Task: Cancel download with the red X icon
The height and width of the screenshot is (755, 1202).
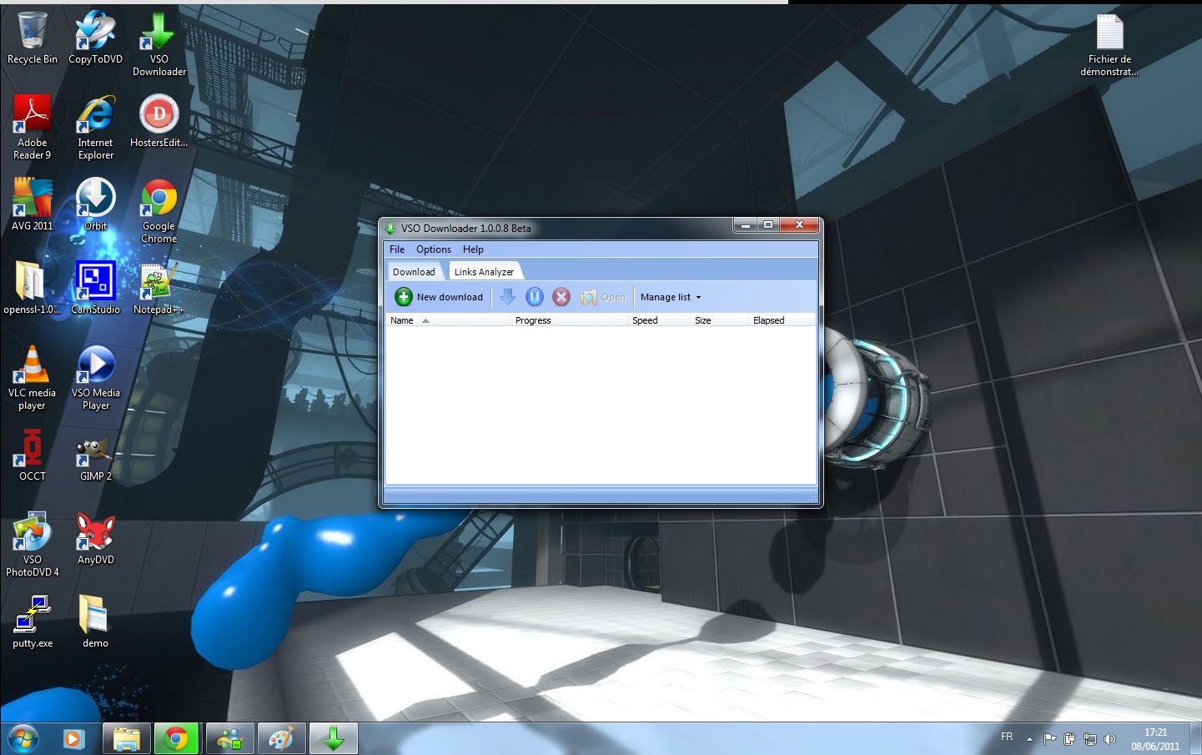Action: [561, 297]
